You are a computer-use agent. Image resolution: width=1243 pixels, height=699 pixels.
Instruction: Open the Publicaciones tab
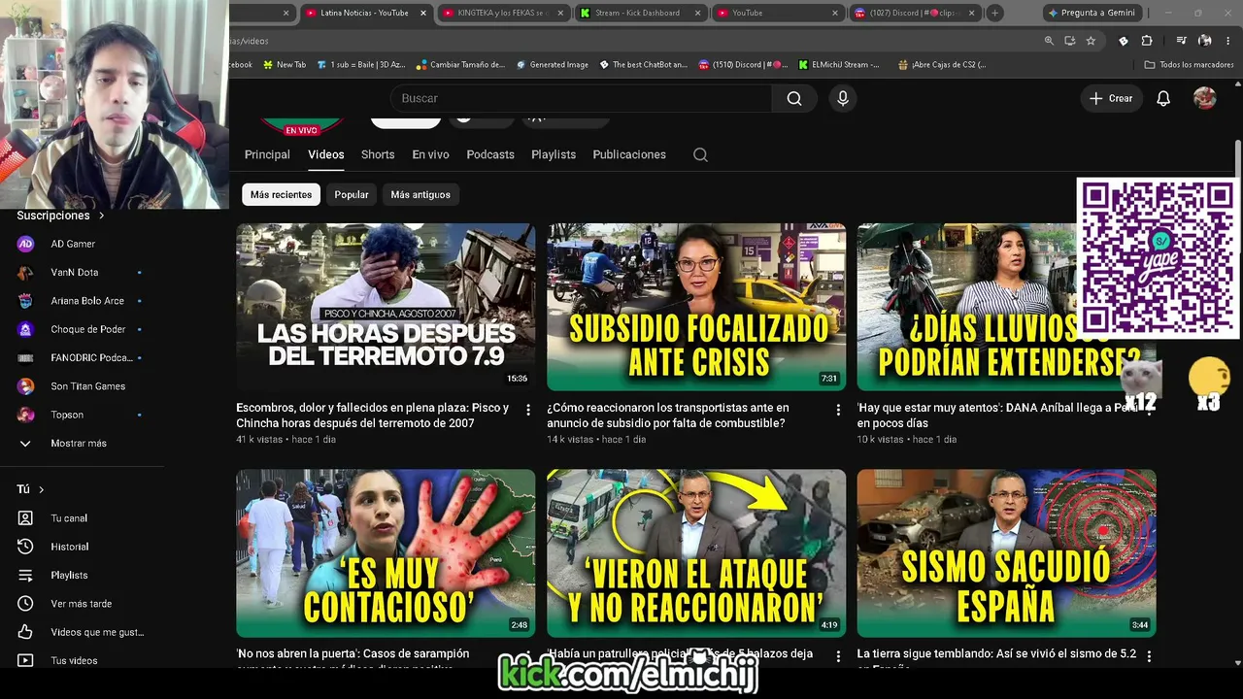point(629,154)
